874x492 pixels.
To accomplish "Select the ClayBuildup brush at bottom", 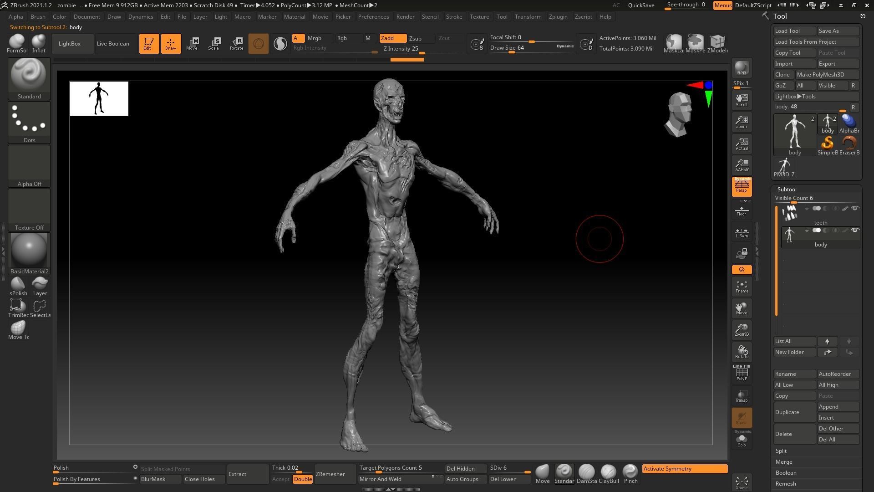I will [608, 474].
